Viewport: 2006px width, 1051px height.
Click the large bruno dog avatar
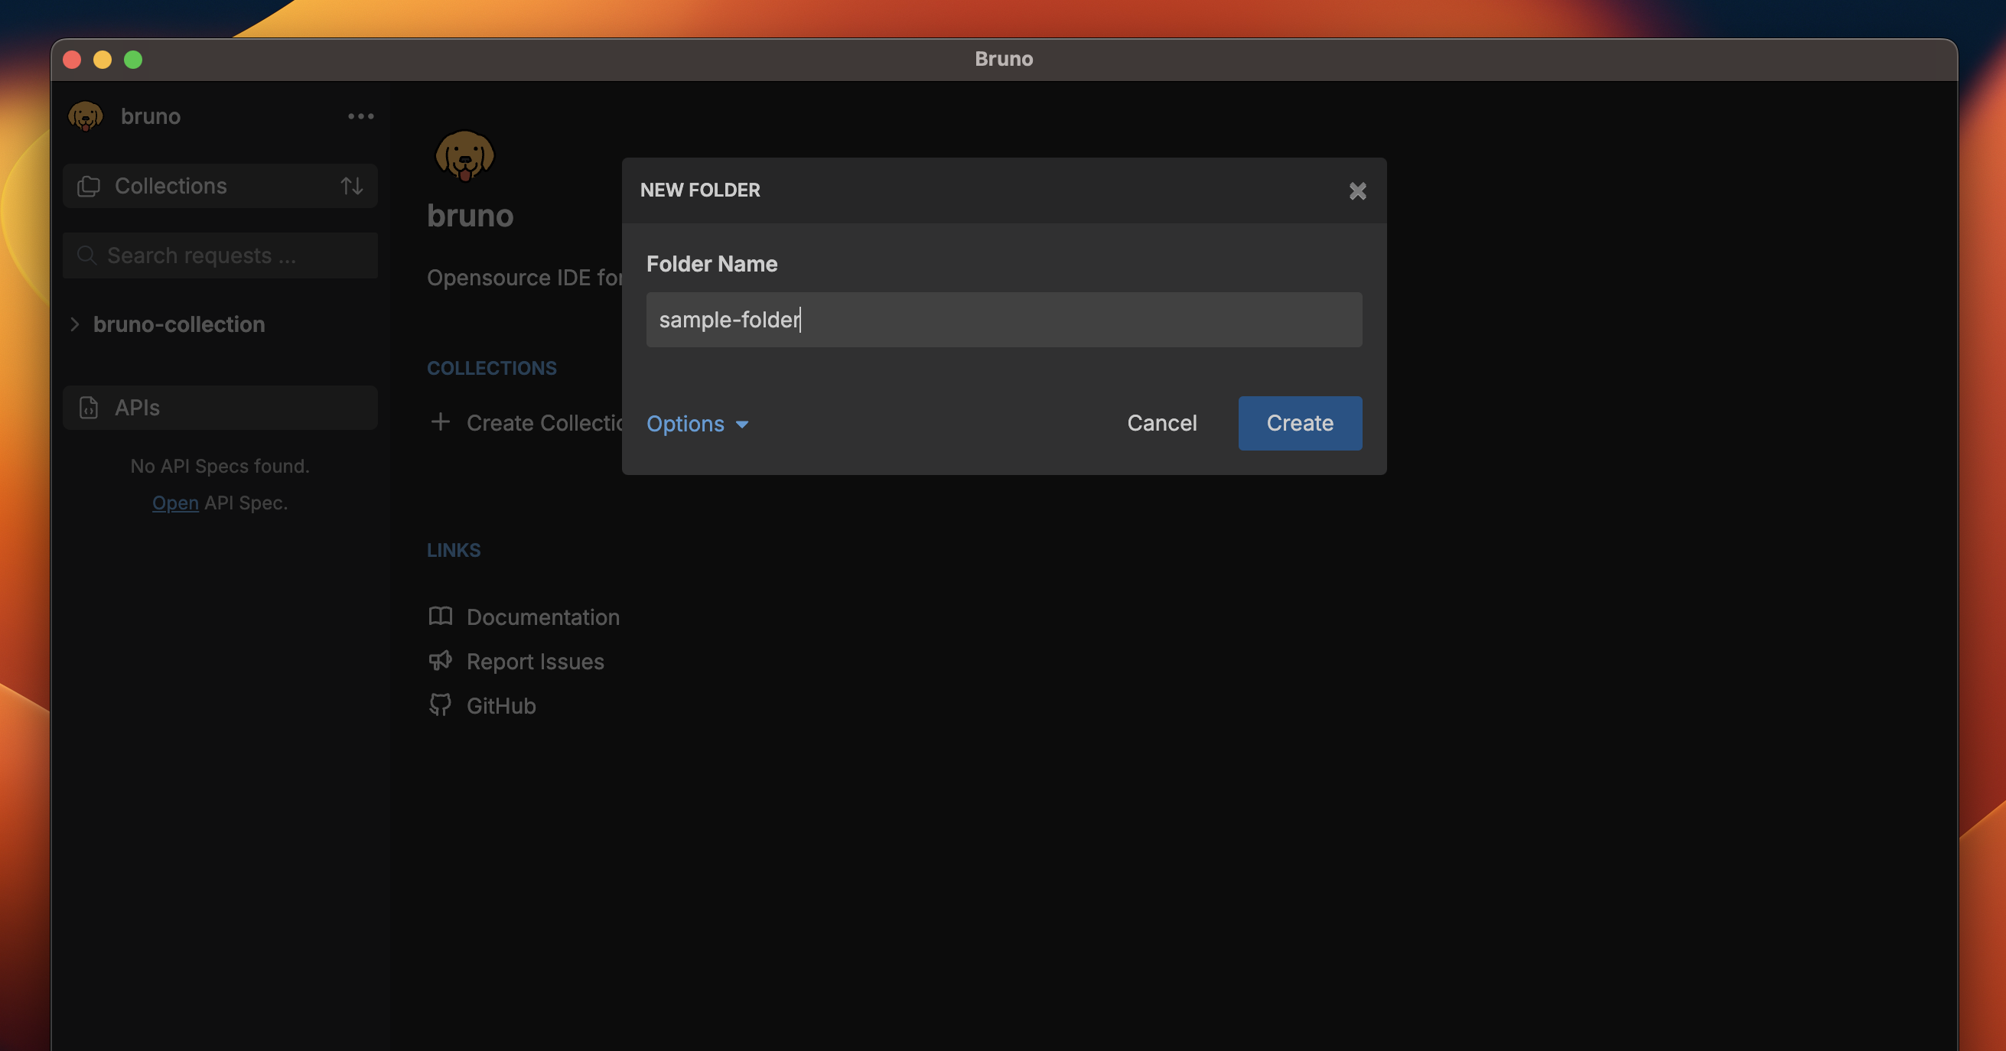pos(465,155)
